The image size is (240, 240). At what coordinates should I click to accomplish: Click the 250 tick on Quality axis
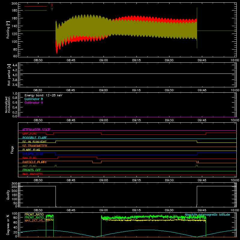pyautogui.click(x=14, y=187)
